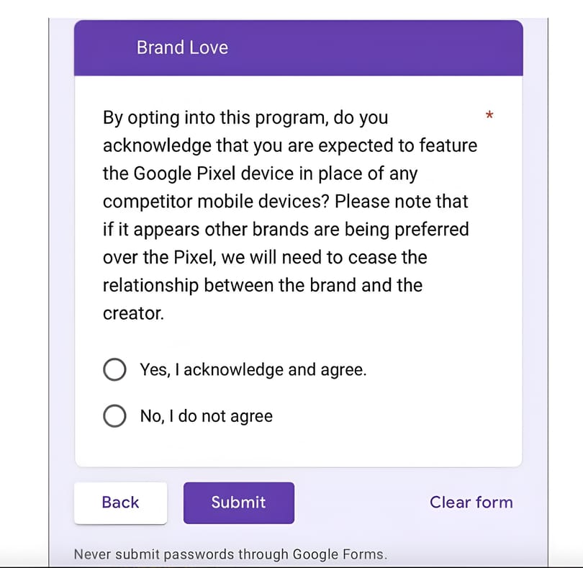This screenshot has width=583, height=568.
Task: Click 'competitor mobile devices?' in the question text
Action: [x=216, y=202]
